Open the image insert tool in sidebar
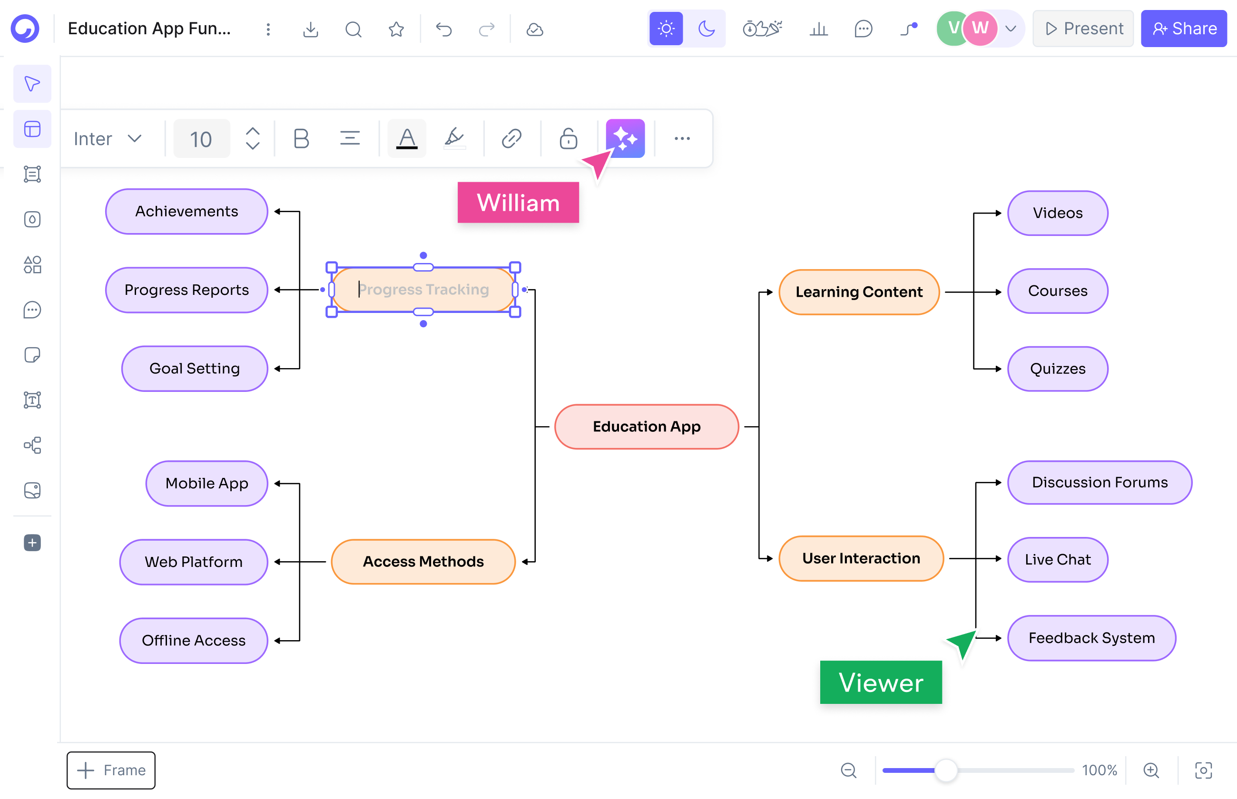Image resolution: width=1237 pixels, height=799 pixels. pos(32,490)
